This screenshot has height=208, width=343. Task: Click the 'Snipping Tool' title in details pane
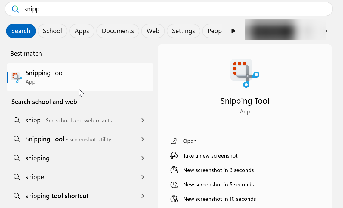pos(245,101)
